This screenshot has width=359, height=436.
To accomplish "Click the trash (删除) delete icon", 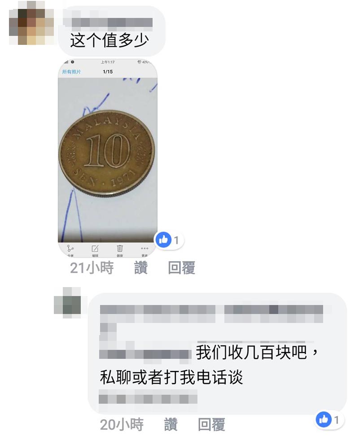I will coord(119,248).
